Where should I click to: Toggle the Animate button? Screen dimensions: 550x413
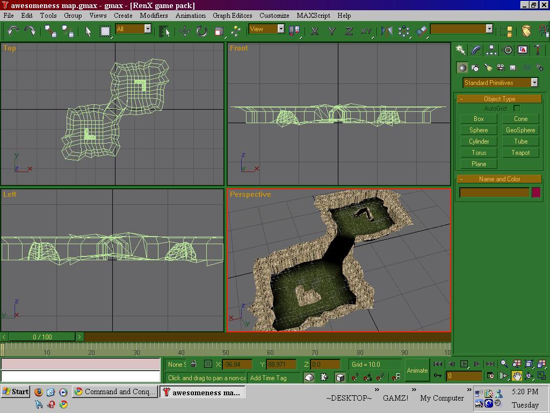coord(417,370)
